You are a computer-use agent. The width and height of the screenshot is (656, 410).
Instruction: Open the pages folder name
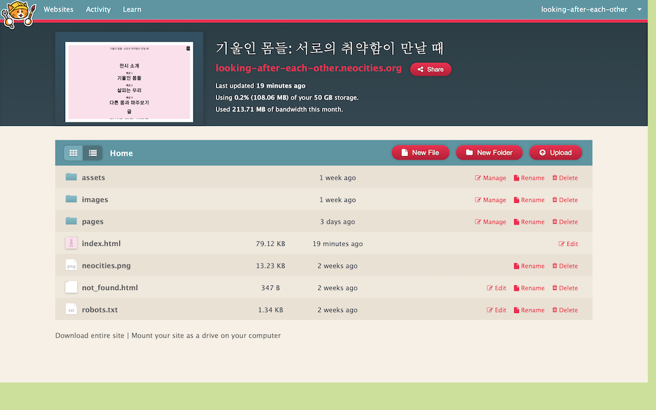[92, 222]
